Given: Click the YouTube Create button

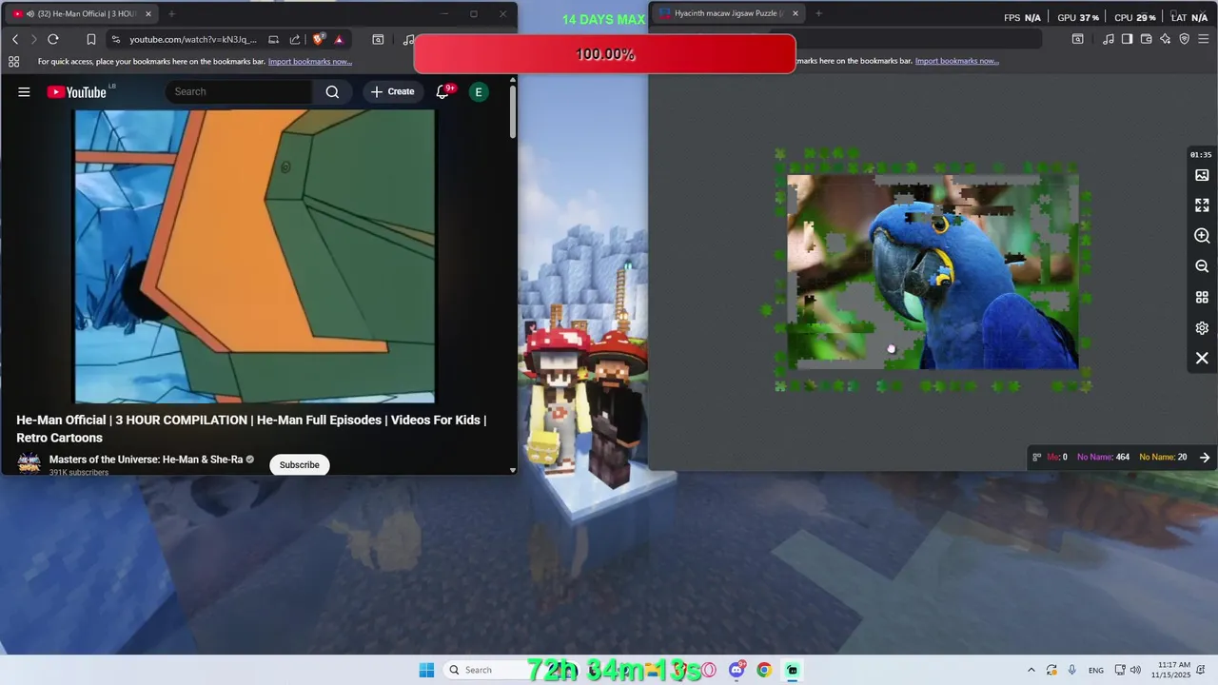Looking at the screenshot, I should [x=393, y=91].
